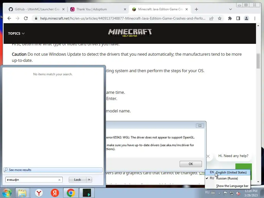Select Russian (Russia) input language
The height and width of the screenshot is (198, 264).
pos(228,178)
